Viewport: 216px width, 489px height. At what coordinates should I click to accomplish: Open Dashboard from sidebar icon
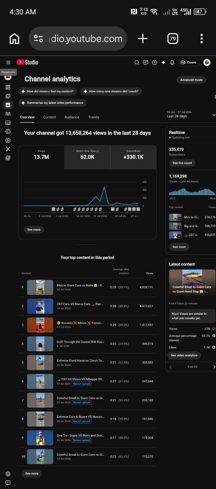(8, 87)
